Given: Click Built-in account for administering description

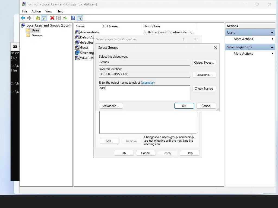Looking at the screenshot, I should pos(169,32).
